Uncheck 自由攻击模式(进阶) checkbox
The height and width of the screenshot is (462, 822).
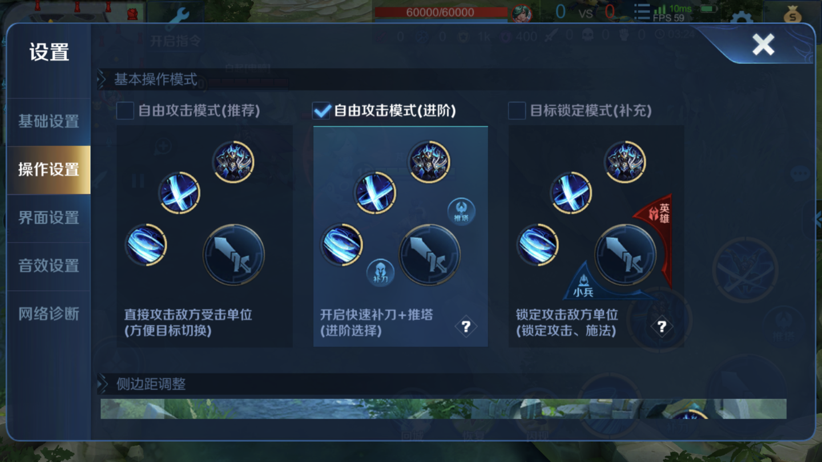(321, 111)
